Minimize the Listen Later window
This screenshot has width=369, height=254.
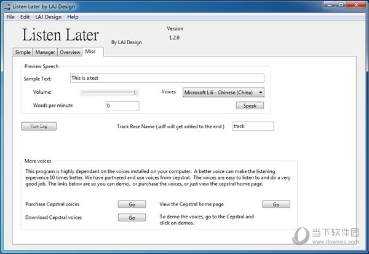[x=329, y=5]
